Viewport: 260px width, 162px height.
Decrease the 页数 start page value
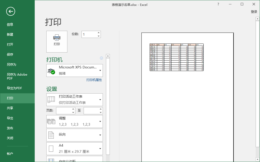[73, 113]
